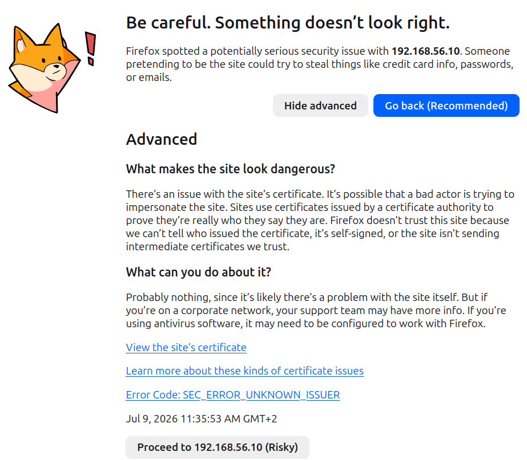Click the Advanced section heading
This screenshot has width=527, height=460.
(162, 139)
